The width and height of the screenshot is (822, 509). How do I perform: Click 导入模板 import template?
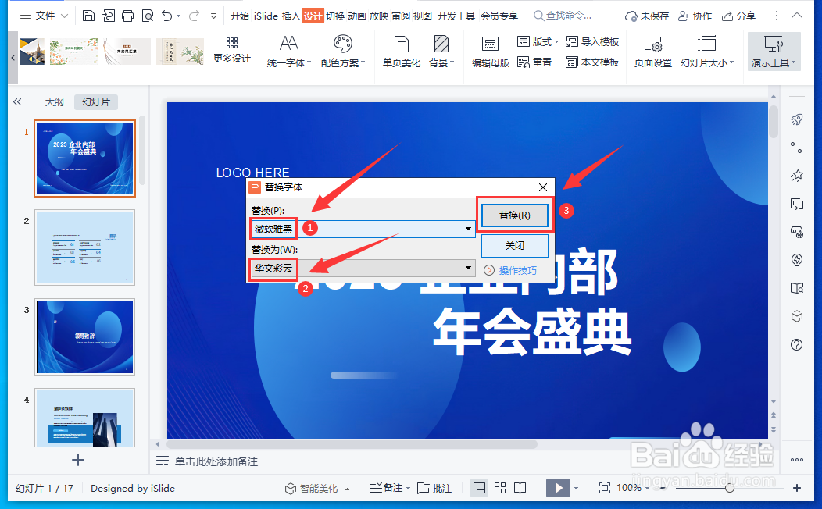(x=592, y=42)
